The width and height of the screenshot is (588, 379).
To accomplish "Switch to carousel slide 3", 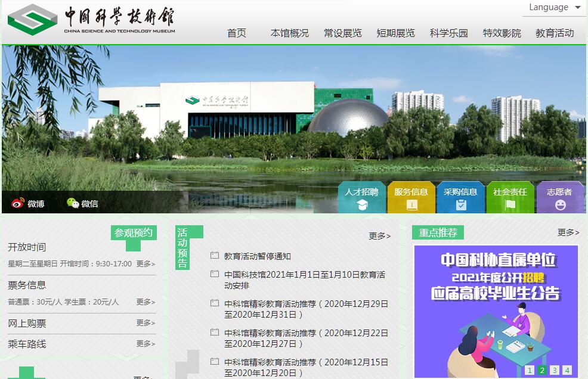I will tap(555, 370).
